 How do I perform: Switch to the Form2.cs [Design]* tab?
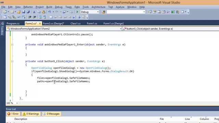point(53,24)
